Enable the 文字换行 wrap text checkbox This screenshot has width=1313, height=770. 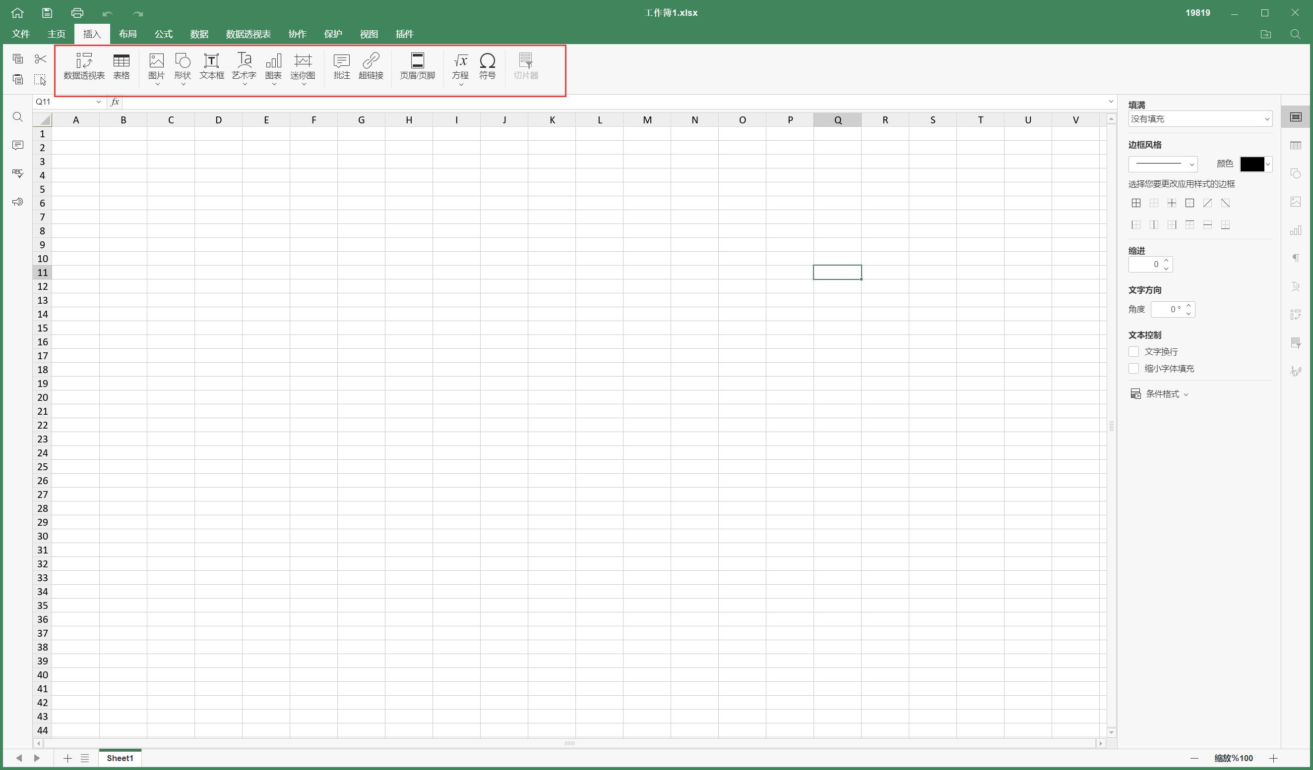pyautogui.click(x=1133, y=351)
